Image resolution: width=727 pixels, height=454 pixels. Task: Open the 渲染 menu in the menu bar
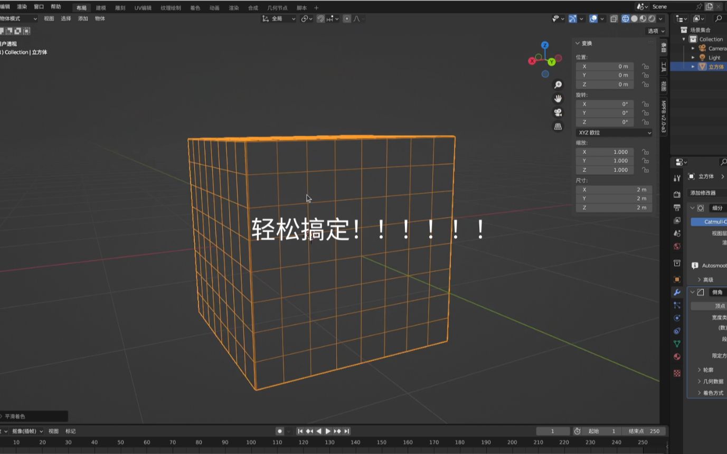pos(21,7)
